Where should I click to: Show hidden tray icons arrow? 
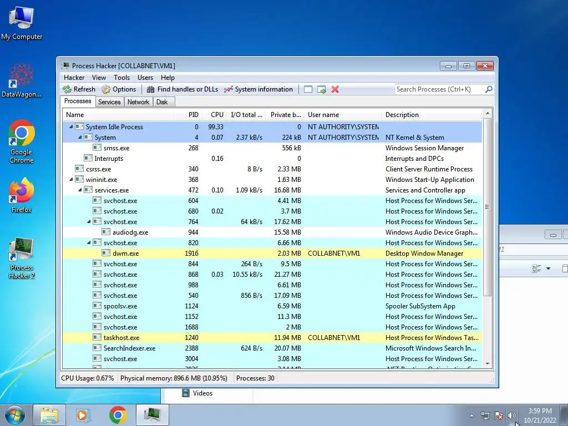tap(471, 415)
